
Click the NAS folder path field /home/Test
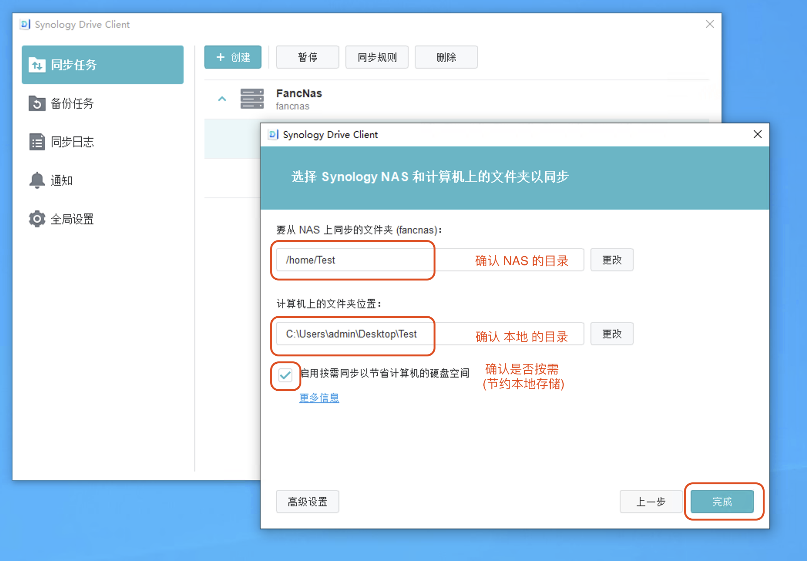(x=430, y=260)
